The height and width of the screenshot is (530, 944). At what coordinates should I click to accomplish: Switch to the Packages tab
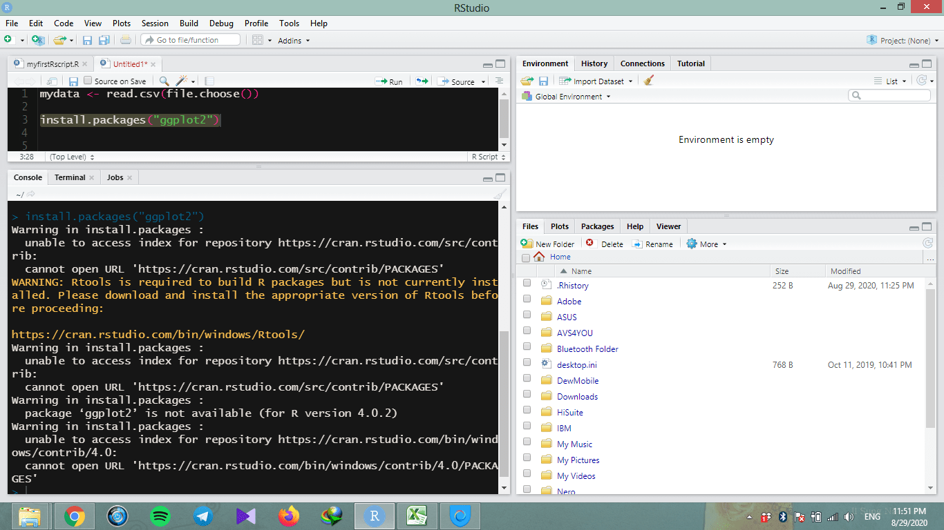point(596,226)
